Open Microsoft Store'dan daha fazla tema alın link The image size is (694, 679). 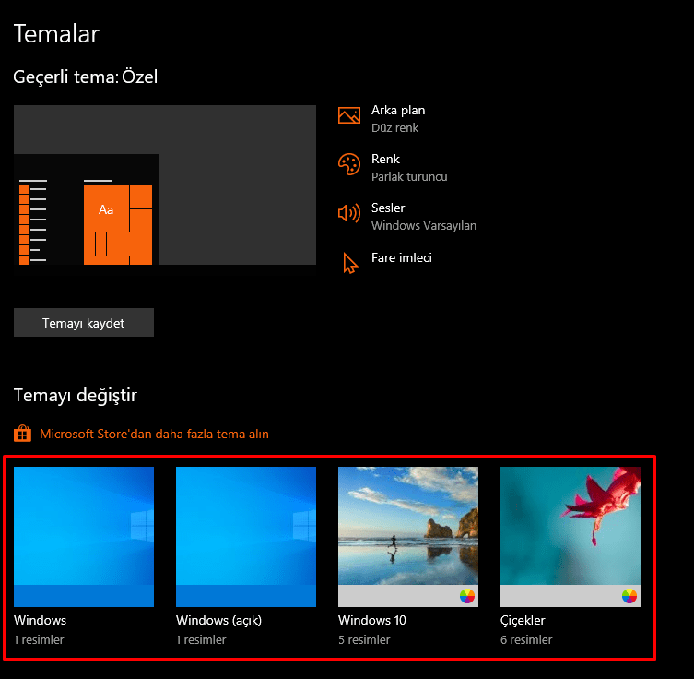click(154, 434)
